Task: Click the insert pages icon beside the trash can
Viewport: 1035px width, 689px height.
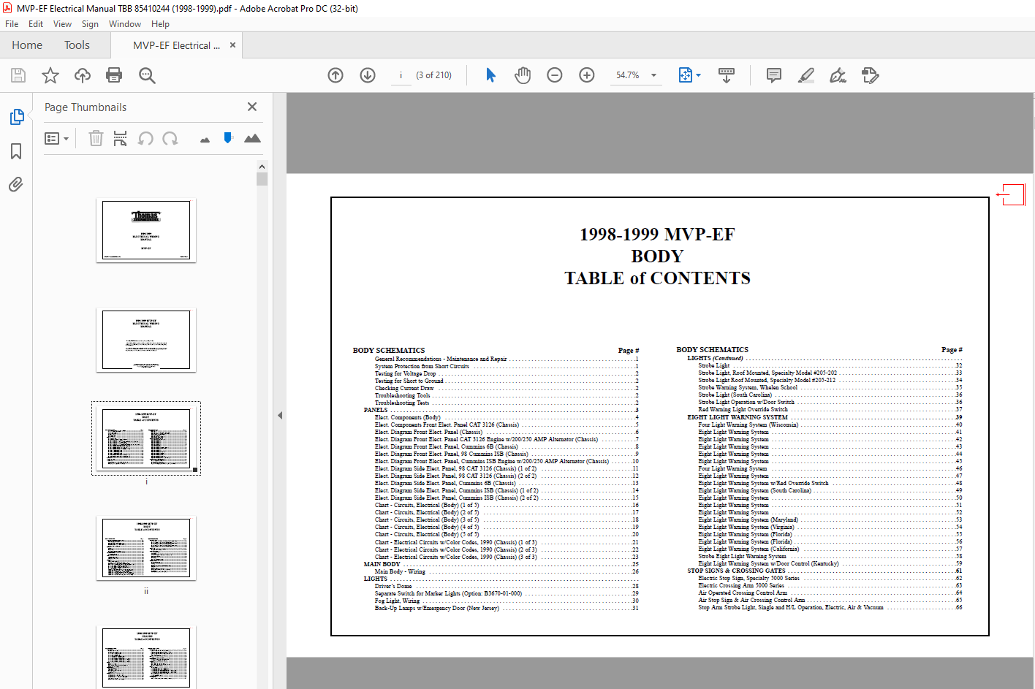Action: [121, 138]
